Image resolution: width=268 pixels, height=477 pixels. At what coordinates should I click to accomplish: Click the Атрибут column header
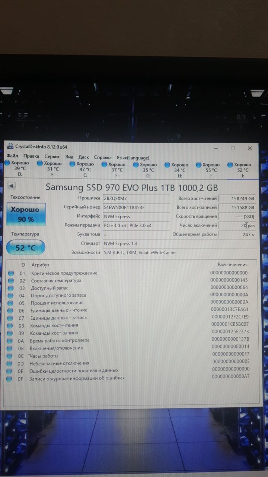click(40, 265)
